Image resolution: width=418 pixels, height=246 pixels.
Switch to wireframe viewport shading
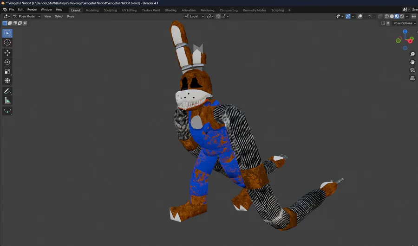(x=386, y=17)
